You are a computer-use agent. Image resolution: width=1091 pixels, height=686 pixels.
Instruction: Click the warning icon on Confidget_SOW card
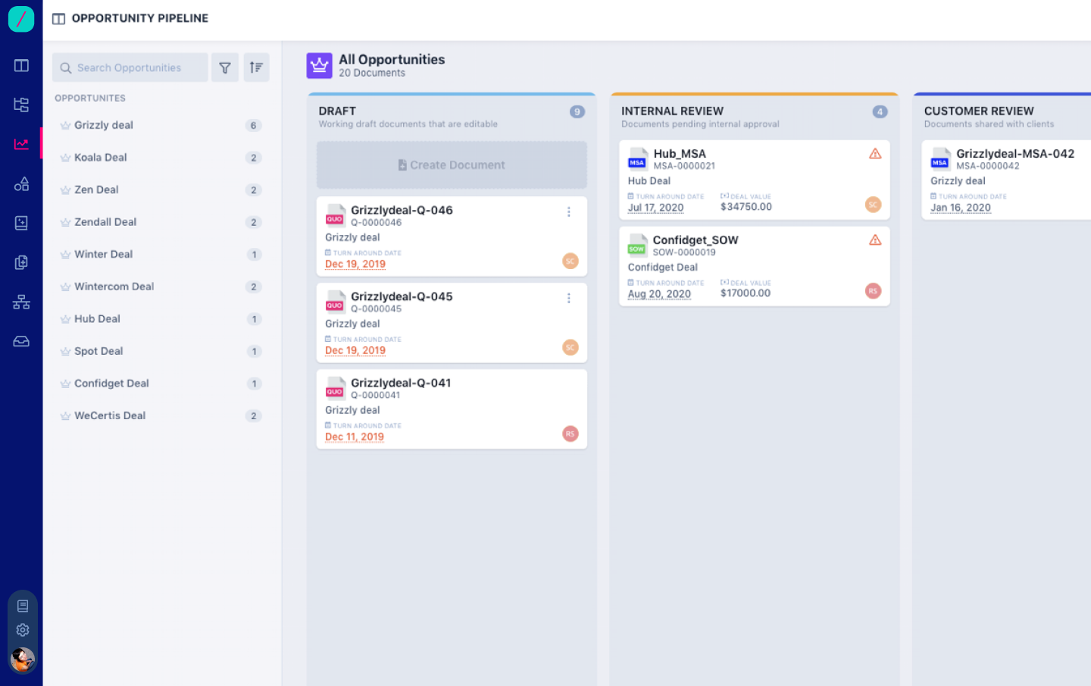coord(875,240)
